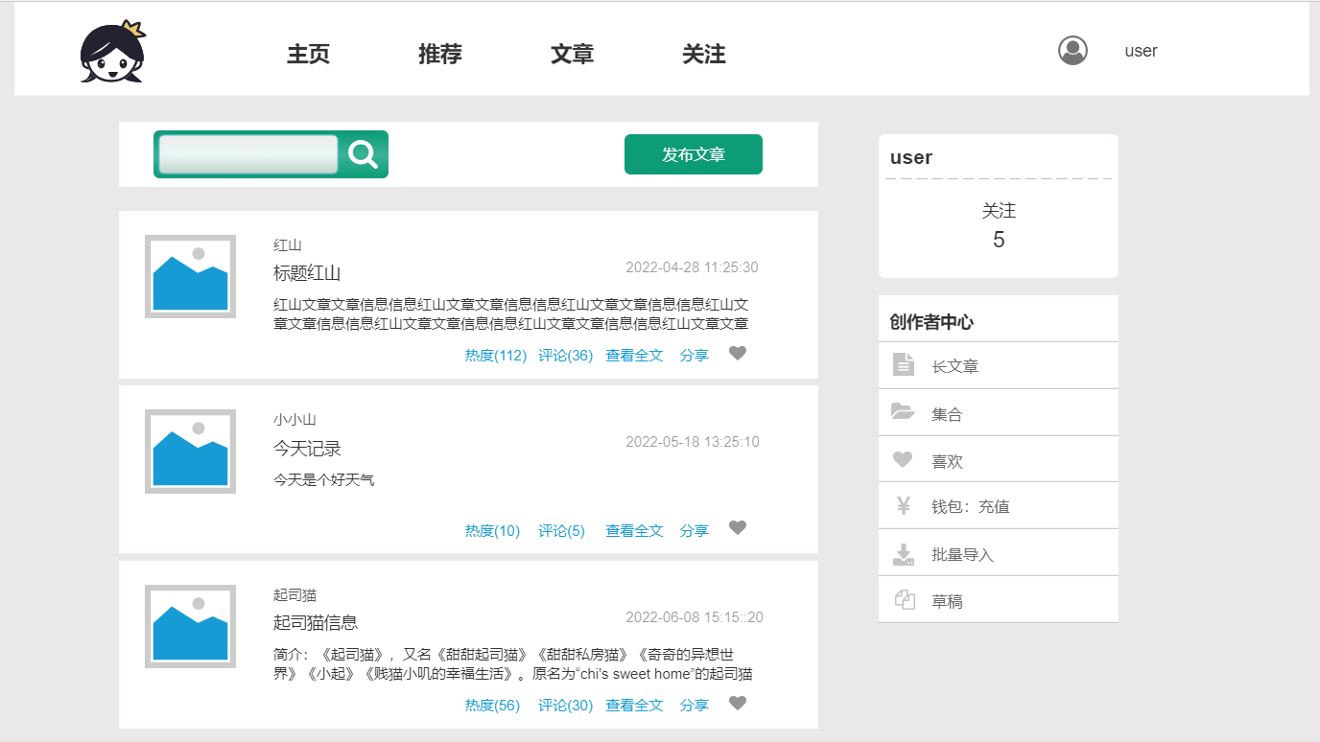Click the 今天记录 article thumbnail
Image resolution: width=1320 pixels, height=742 pixels.
pos(189,451)
